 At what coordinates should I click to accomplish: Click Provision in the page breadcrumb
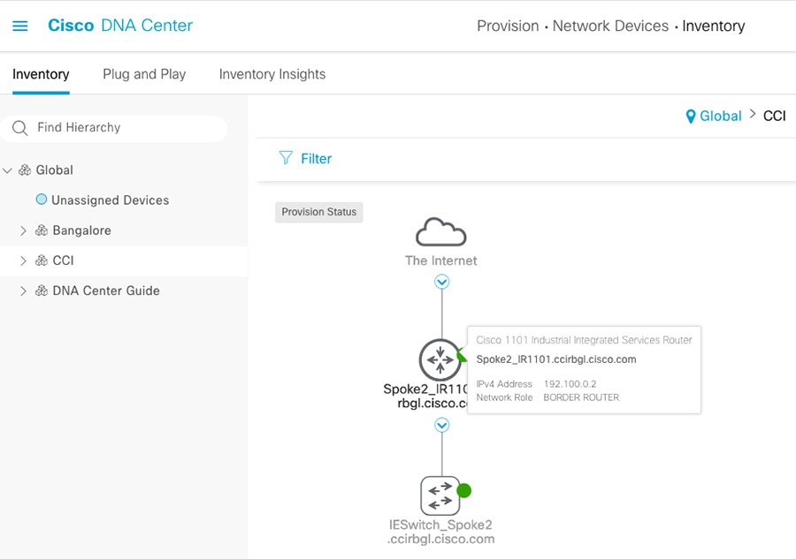coord(508,26)
